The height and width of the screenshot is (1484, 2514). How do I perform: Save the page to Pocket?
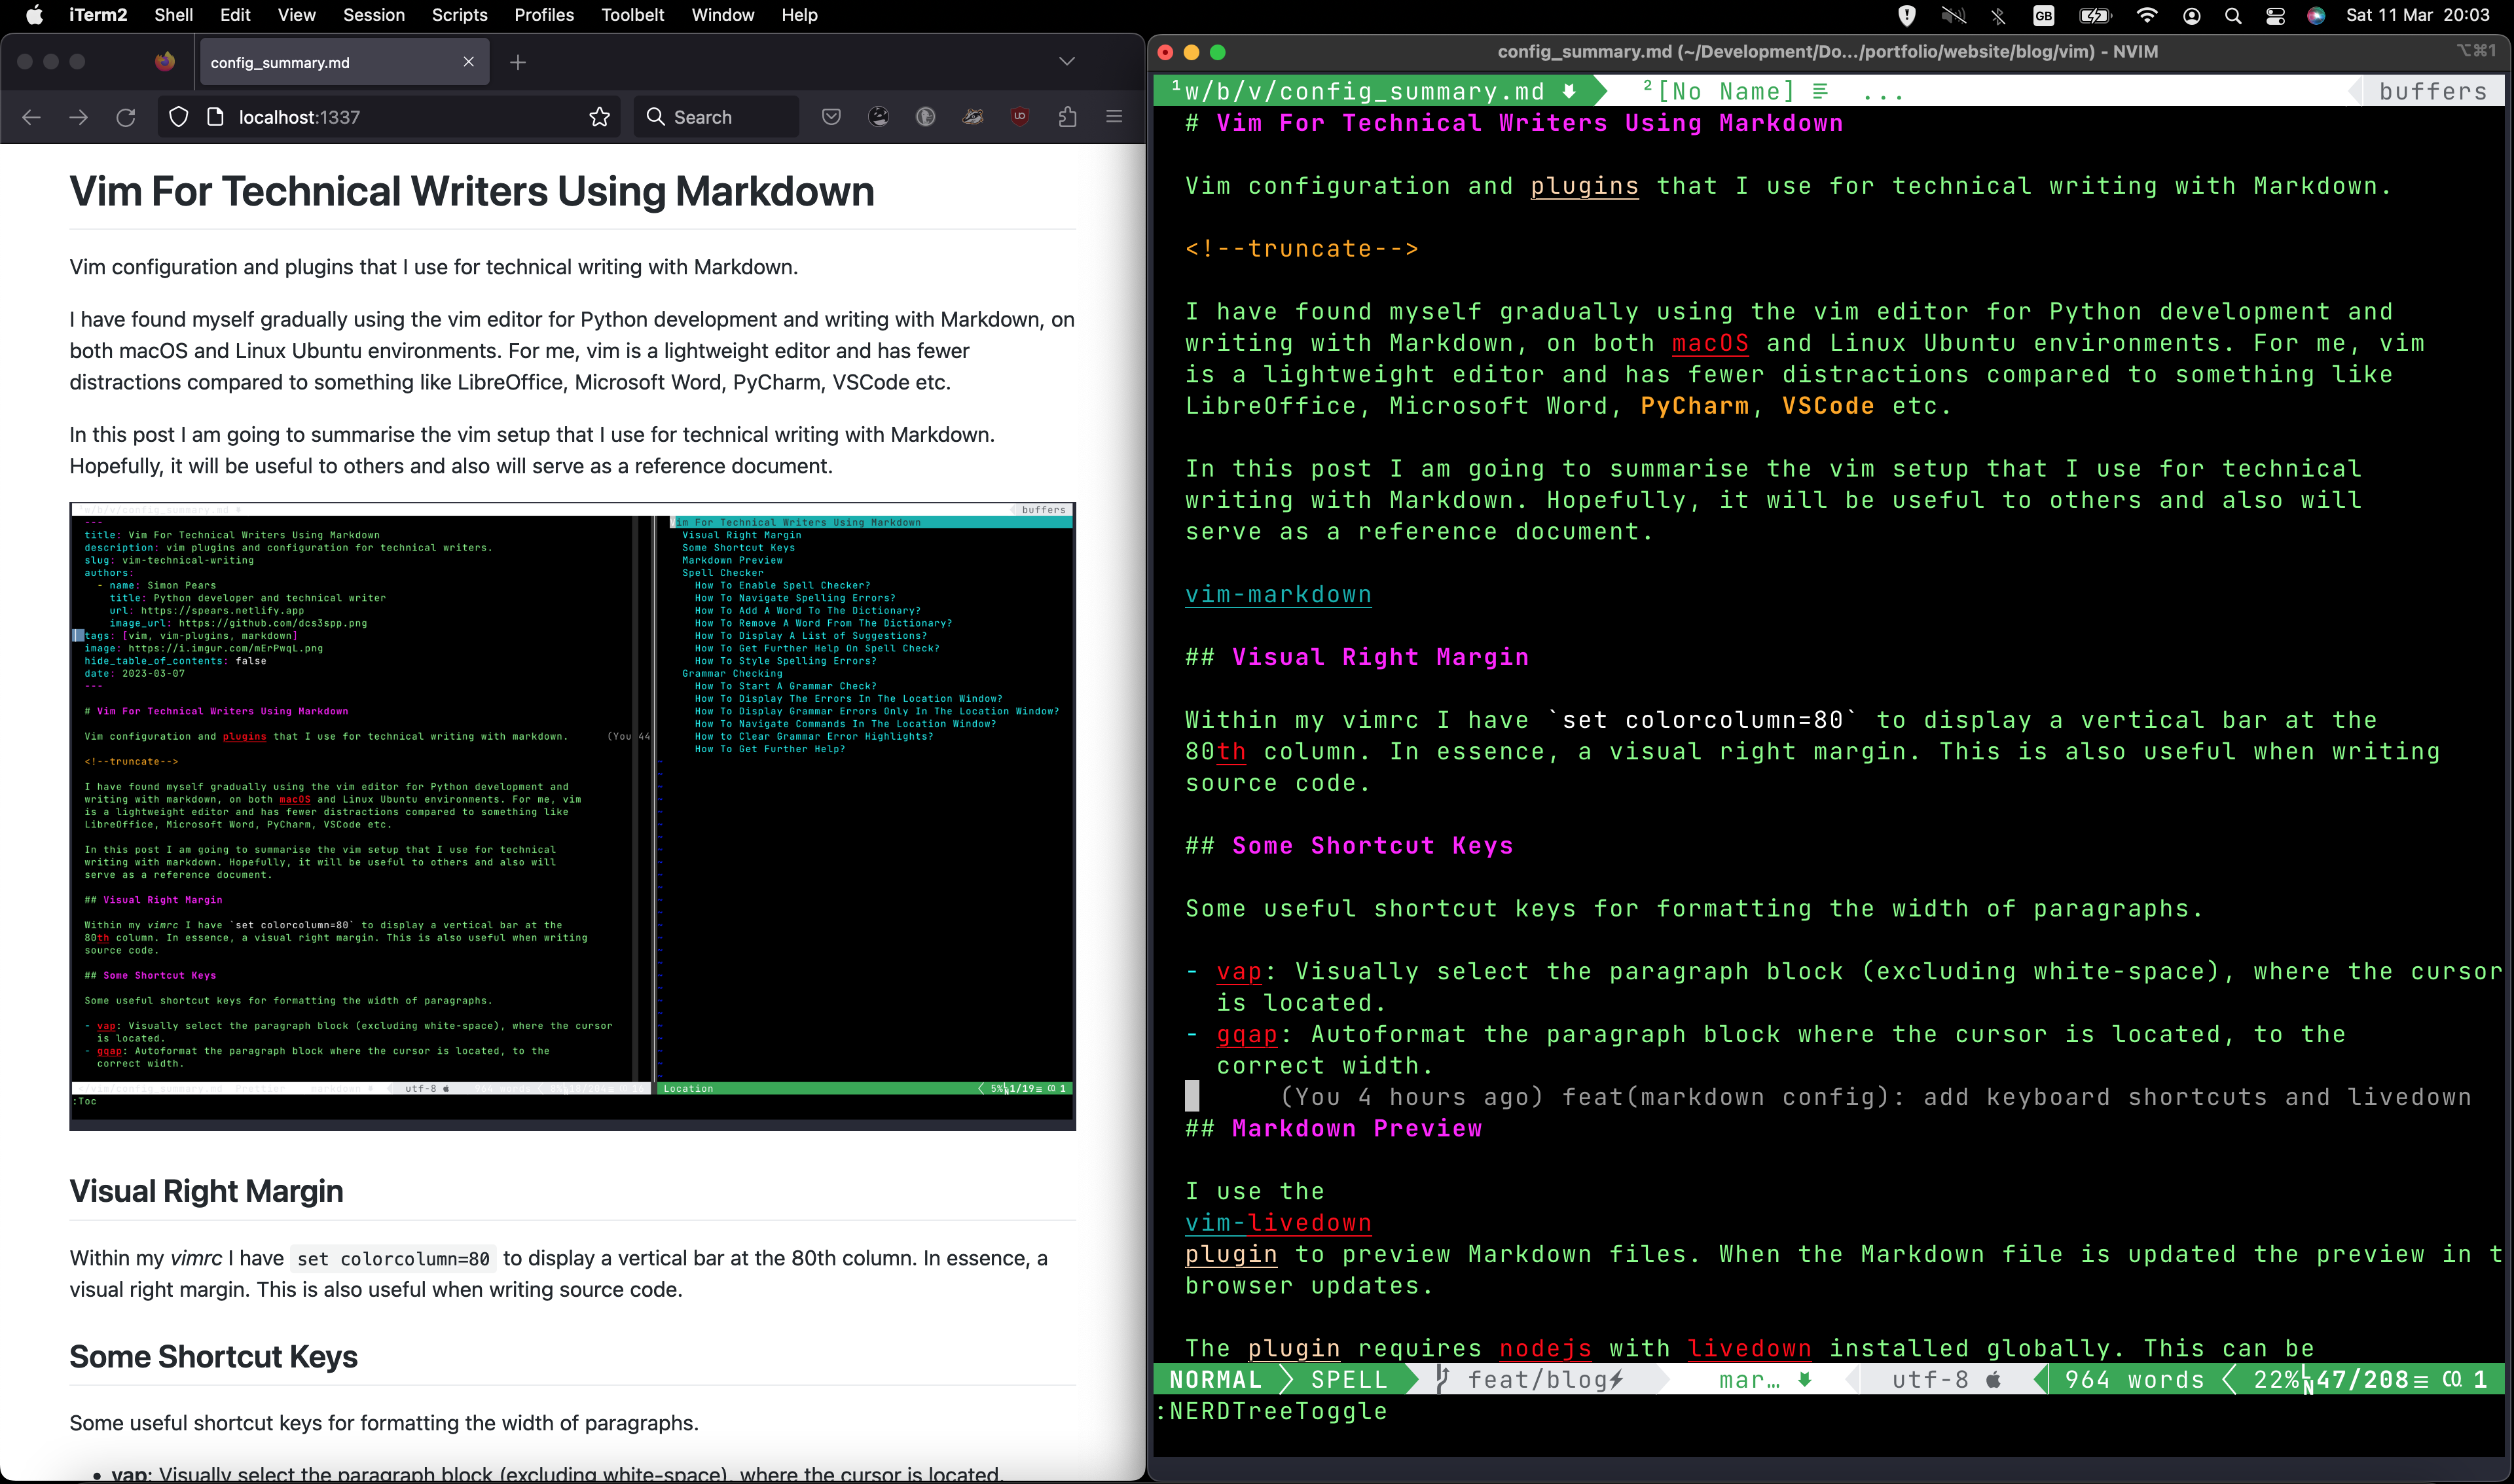tap(832, 117)
